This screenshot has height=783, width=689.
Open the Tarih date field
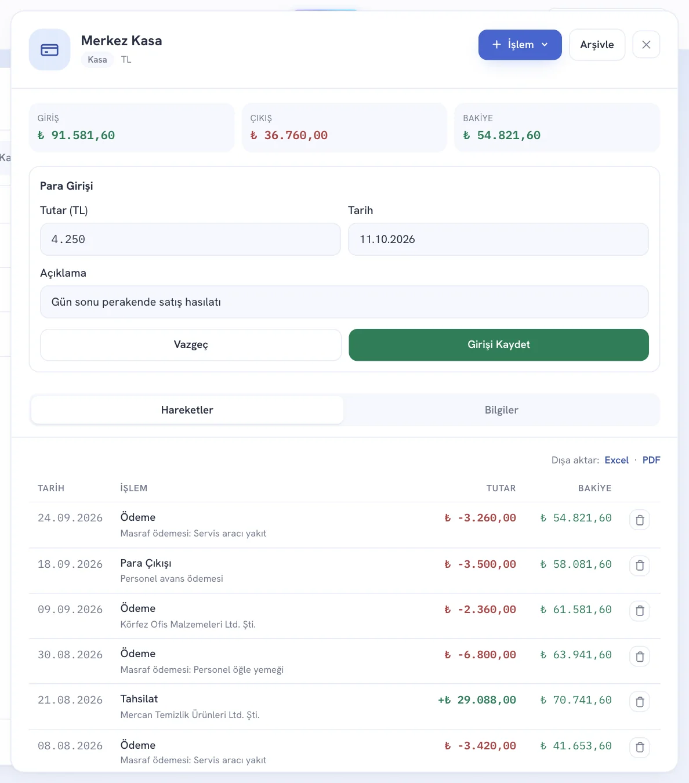[498, 239]
